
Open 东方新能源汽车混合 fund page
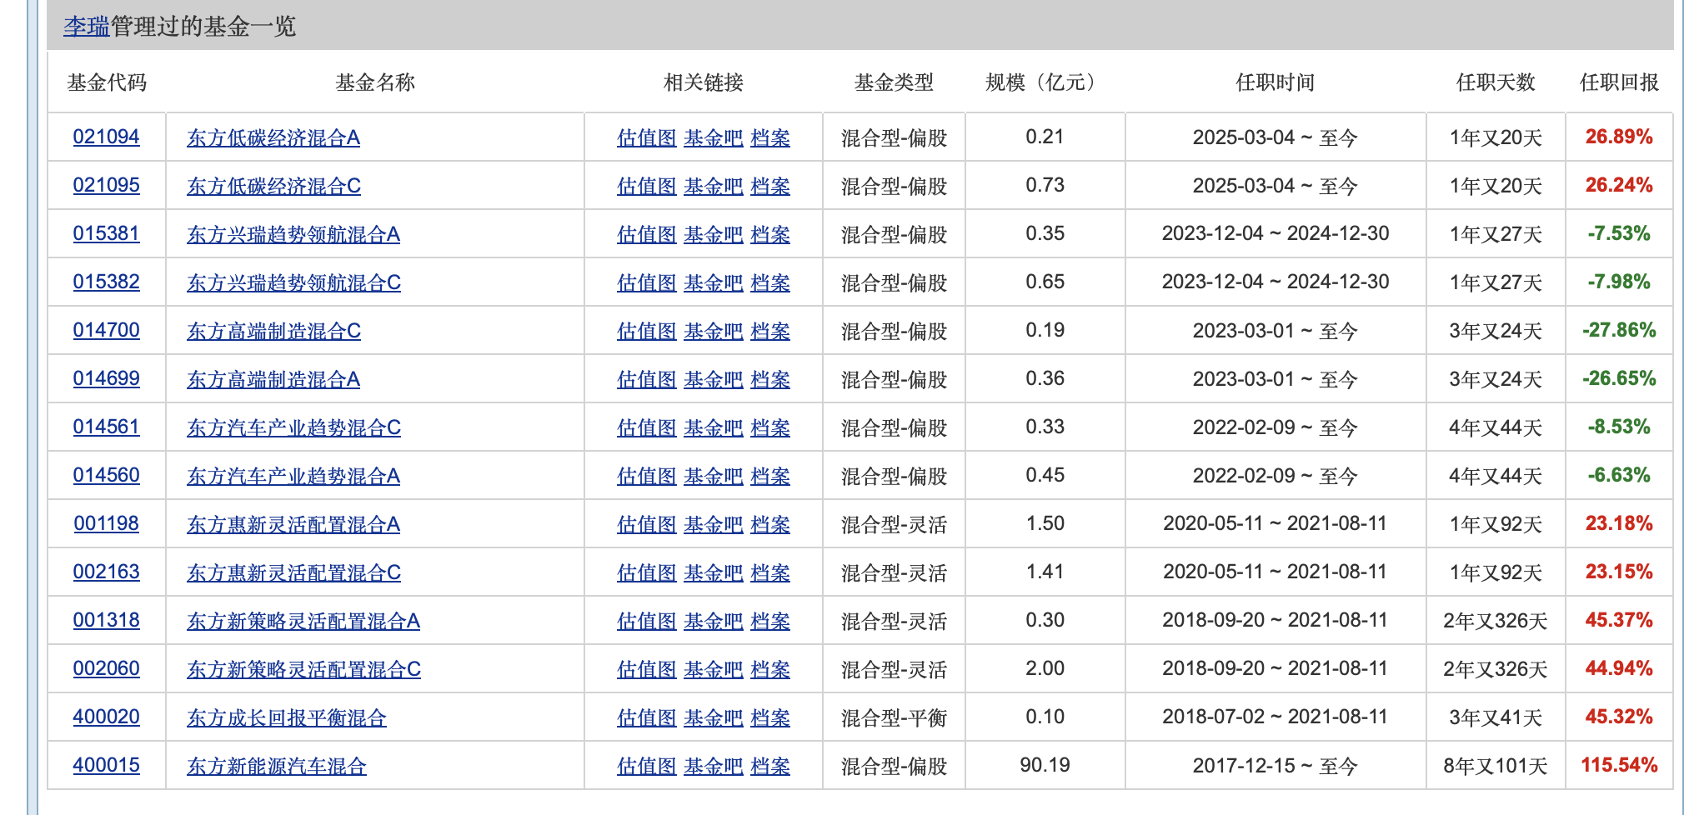pos(276,766)
